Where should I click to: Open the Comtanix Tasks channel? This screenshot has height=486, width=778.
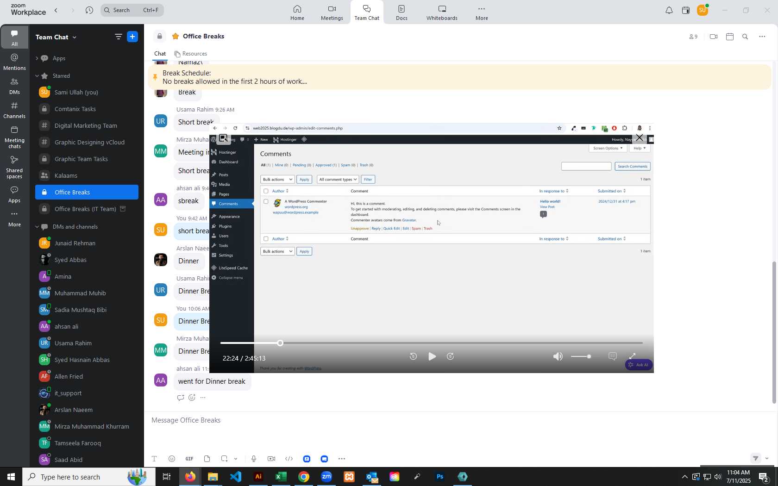[87, 109]
